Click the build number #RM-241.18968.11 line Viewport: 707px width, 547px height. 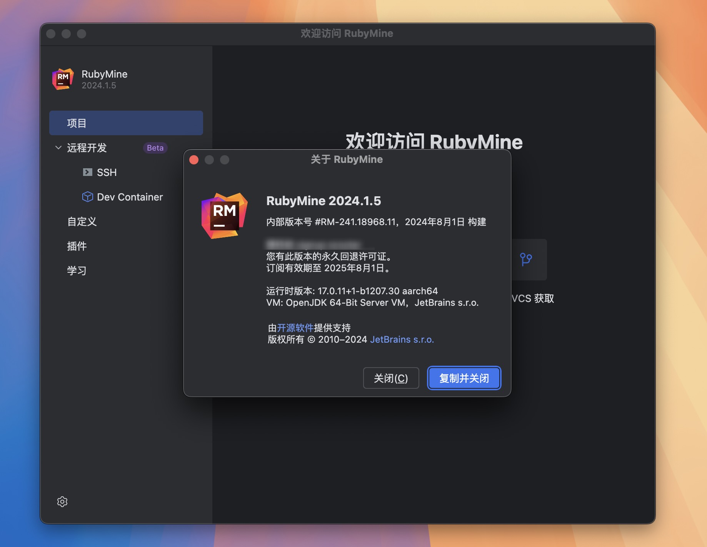(x=376, y=222)
